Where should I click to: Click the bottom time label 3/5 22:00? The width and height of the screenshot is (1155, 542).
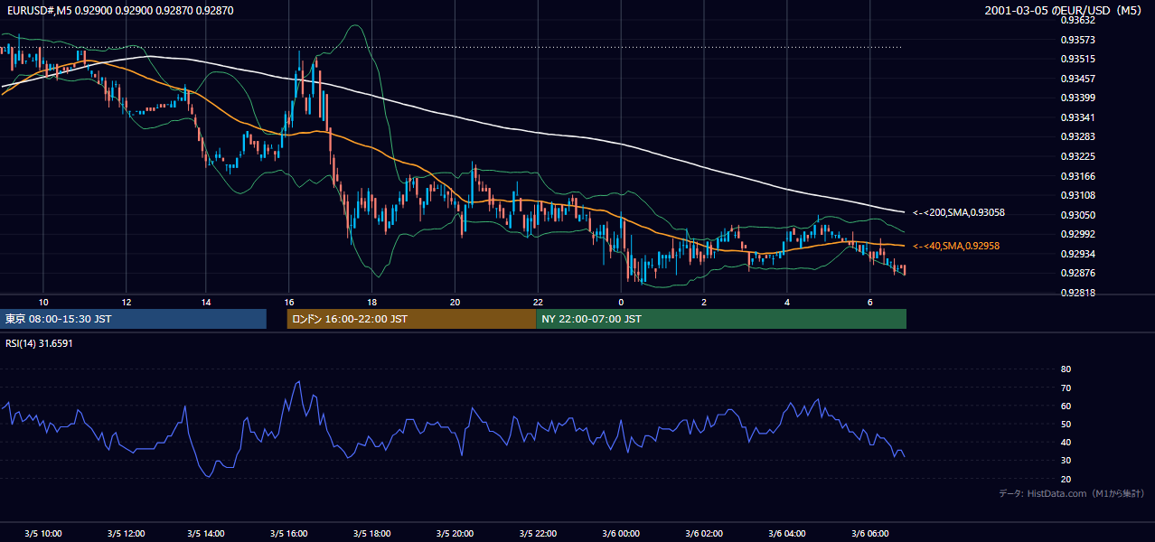click(x=537, y=533)
